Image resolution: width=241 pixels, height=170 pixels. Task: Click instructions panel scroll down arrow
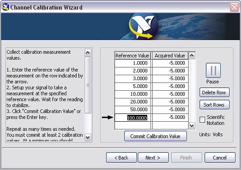(88, 137)
